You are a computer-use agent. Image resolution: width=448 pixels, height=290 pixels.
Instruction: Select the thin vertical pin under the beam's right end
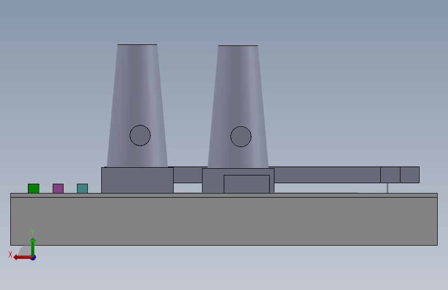point(388,188)
